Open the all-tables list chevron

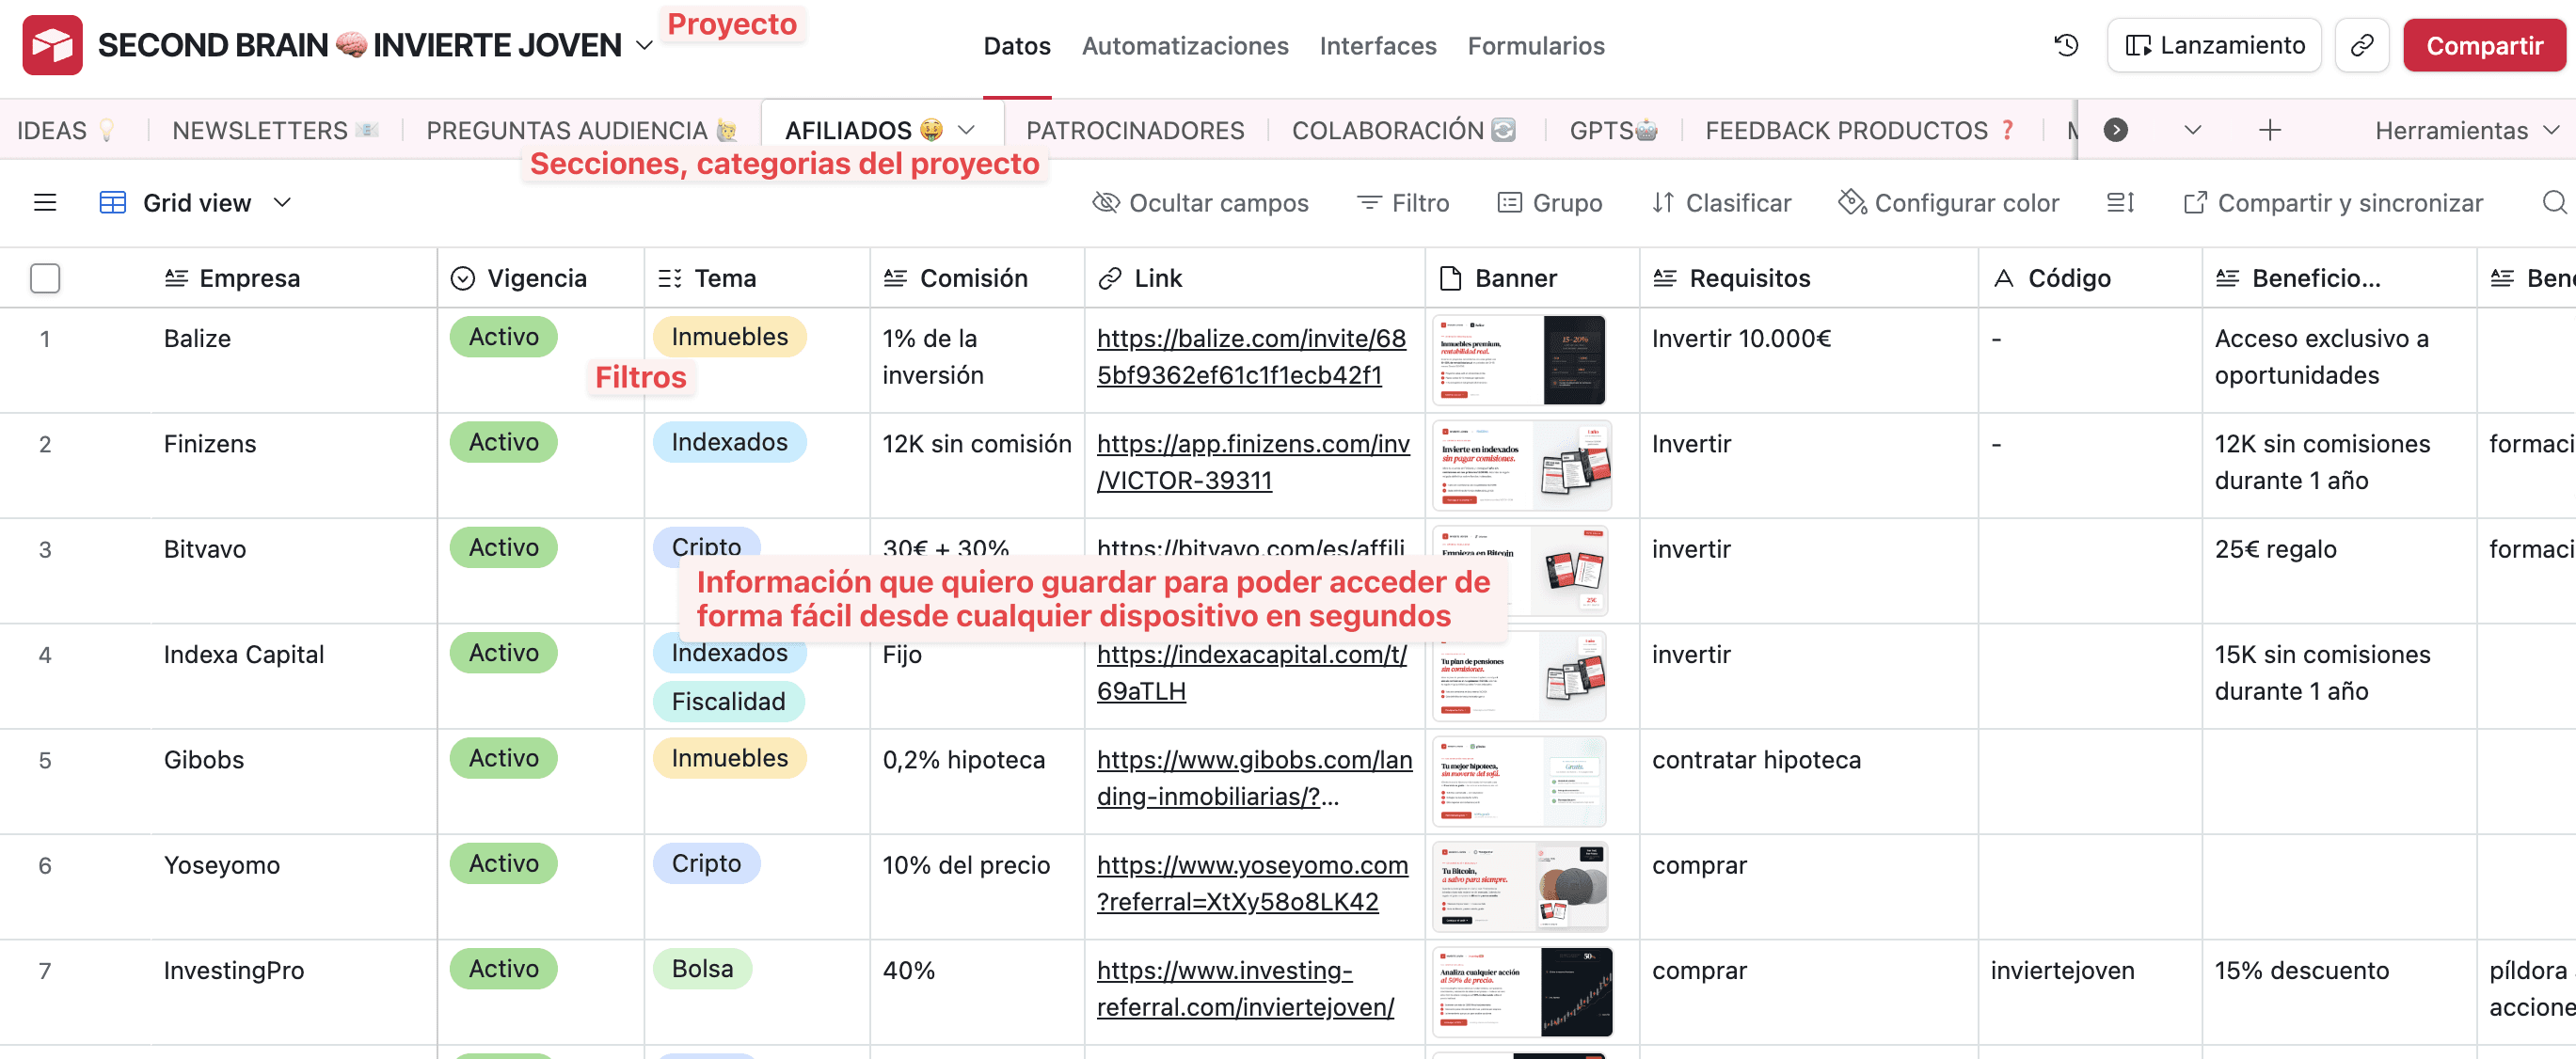2193,130
